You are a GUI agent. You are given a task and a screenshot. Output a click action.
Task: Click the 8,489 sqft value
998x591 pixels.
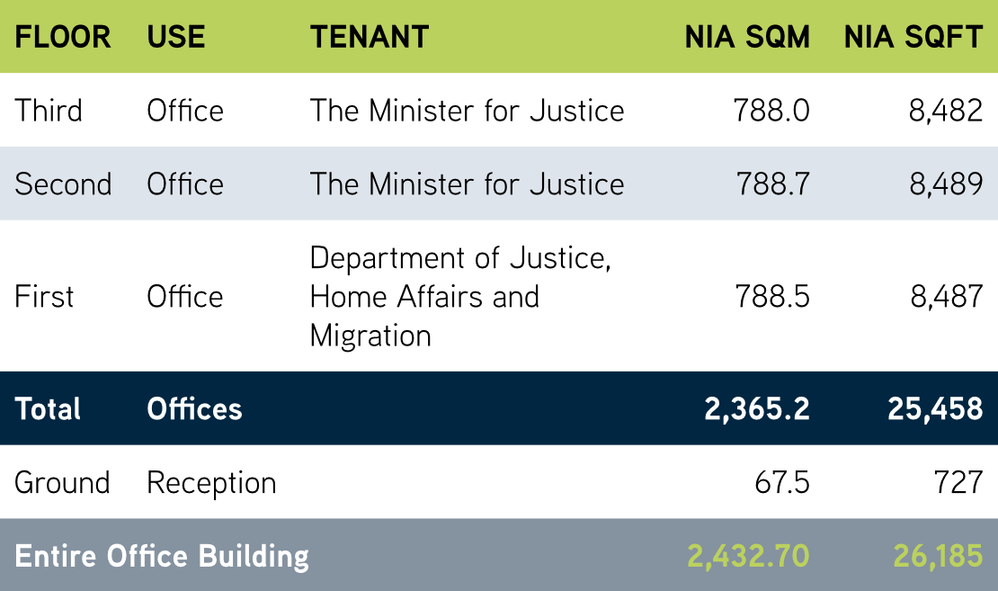point(946,184)
